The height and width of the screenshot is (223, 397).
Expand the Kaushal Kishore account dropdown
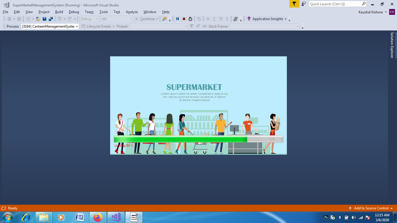click(x=386, y=12)
